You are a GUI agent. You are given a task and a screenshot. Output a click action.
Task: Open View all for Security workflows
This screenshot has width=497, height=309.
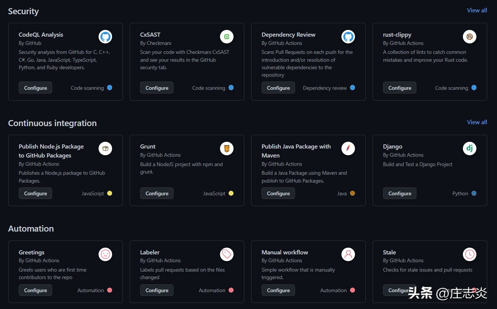coord(477,10)
